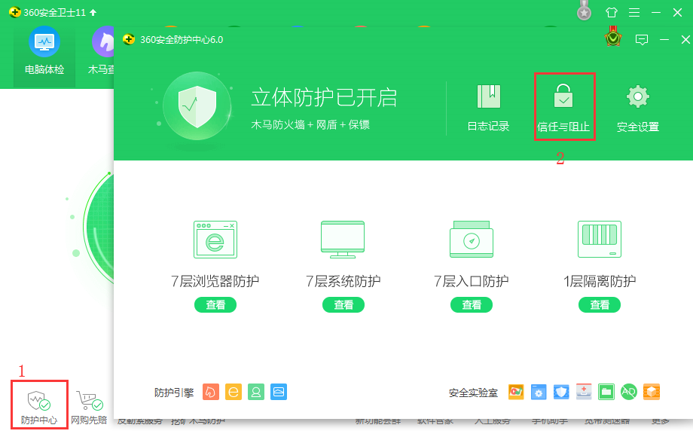Switch to the 电脑体检 tab
Image resolution: width=693 pixels, height=437 pixels.
(44, 51)
